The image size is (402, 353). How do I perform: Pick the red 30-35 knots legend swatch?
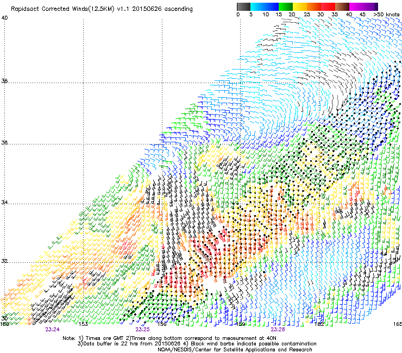[328, 7]
